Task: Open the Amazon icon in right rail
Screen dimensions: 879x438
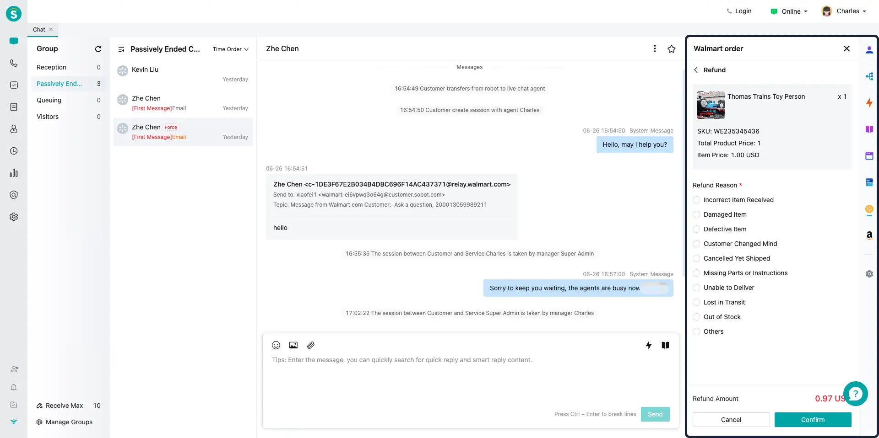Action: [869, 235]
